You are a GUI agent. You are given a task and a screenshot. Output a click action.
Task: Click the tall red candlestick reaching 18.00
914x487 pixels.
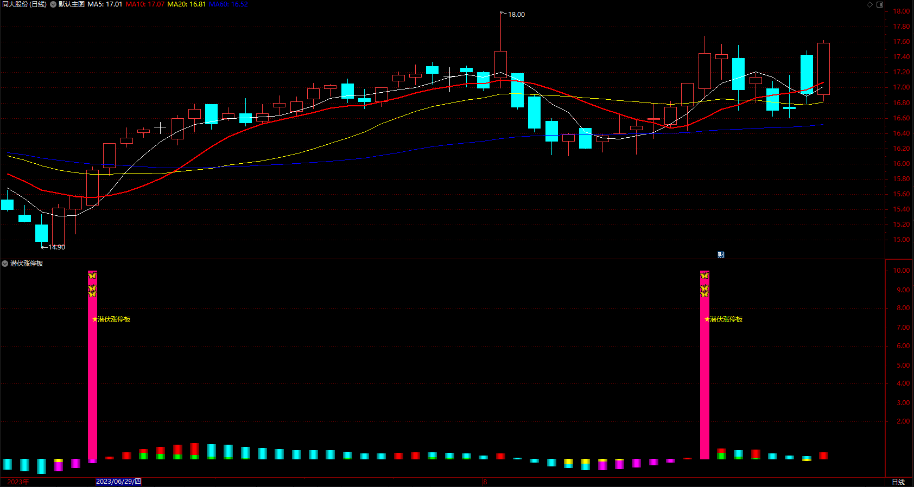click(500, 64)
